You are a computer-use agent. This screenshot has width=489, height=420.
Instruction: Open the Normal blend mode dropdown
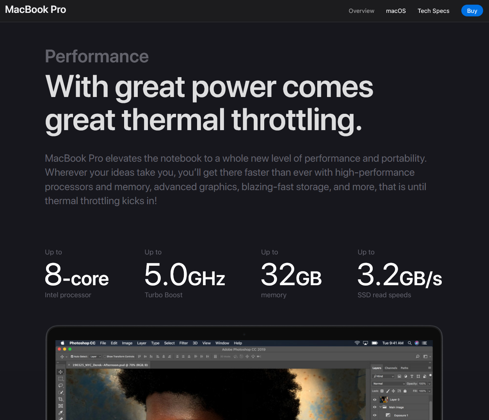coord(389,384)
